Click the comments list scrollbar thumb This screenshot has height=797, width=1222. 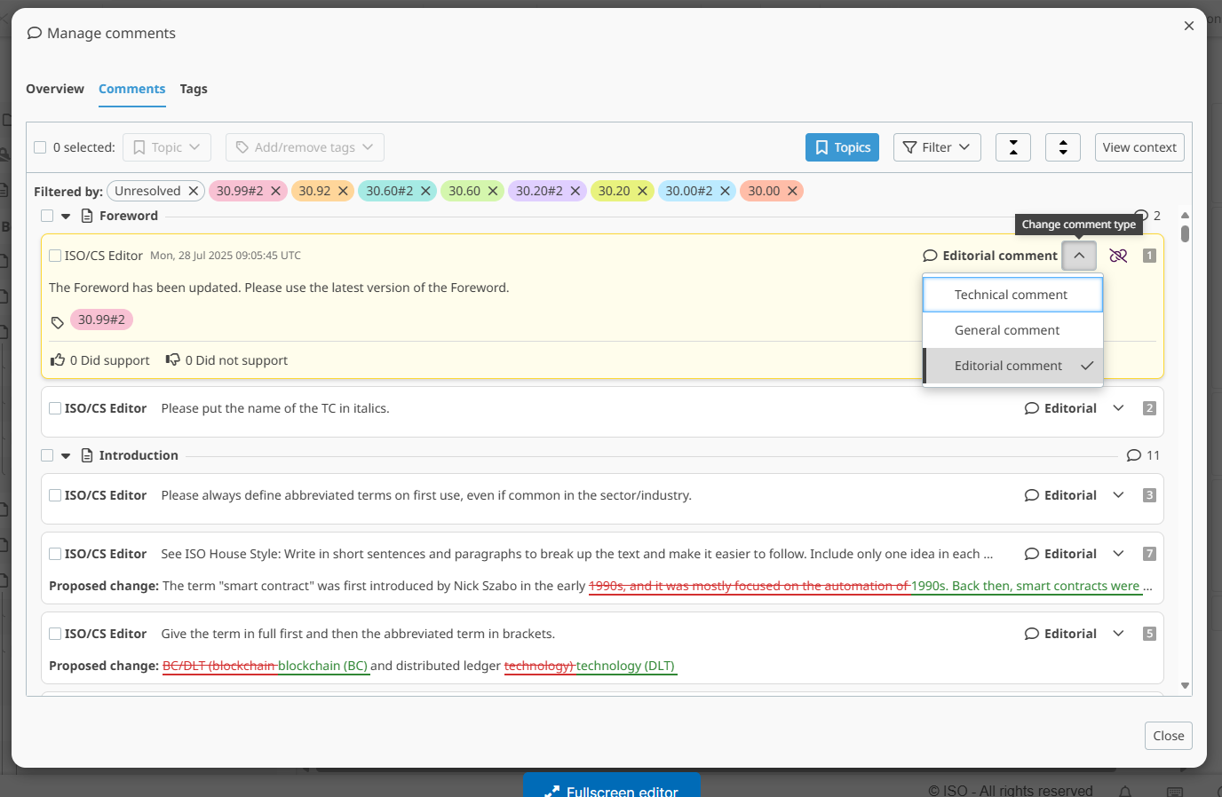(1185, 234)
